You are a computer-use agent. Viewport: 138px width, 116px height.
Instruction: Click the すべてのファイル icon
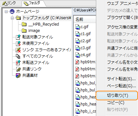[x=18, y=56]
